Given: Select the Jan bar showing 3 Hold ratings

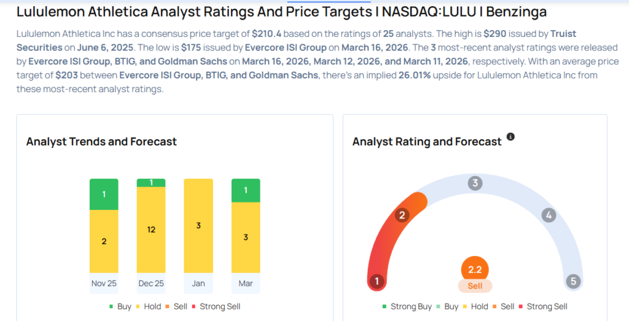Looking at the screenshot, I should pyautogui.click(x=198, y=225).
